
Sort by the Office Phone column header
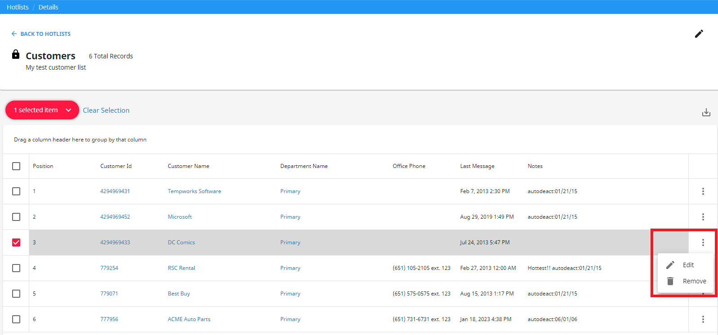pyautogui.click(x=409, y=166)
